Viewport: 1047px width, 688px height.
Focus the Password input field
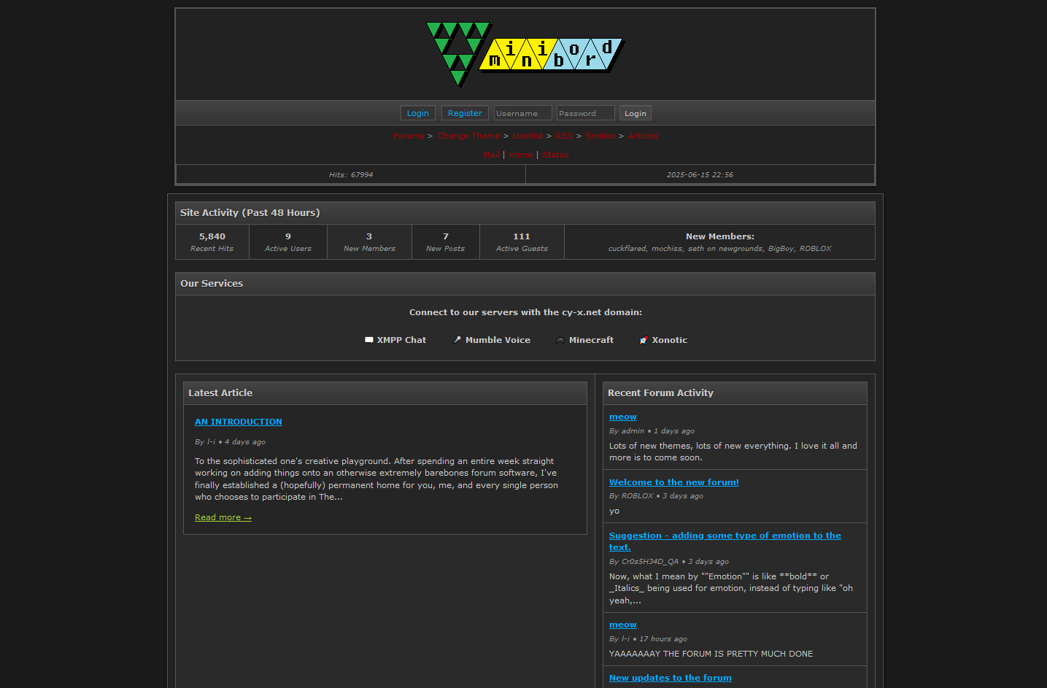(x=585, y=113)
